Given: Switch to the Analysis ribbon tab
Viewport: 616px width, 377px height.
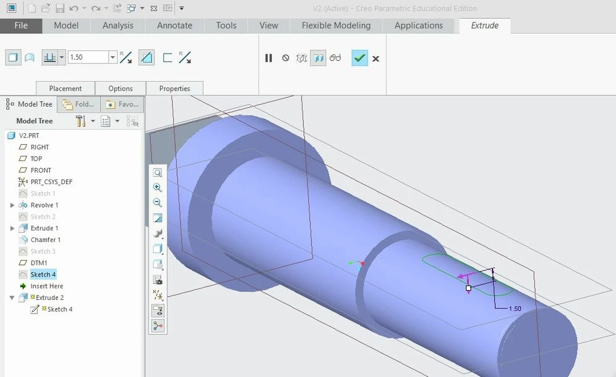Looking at the screenshot, I should click(x=118, y=25).
